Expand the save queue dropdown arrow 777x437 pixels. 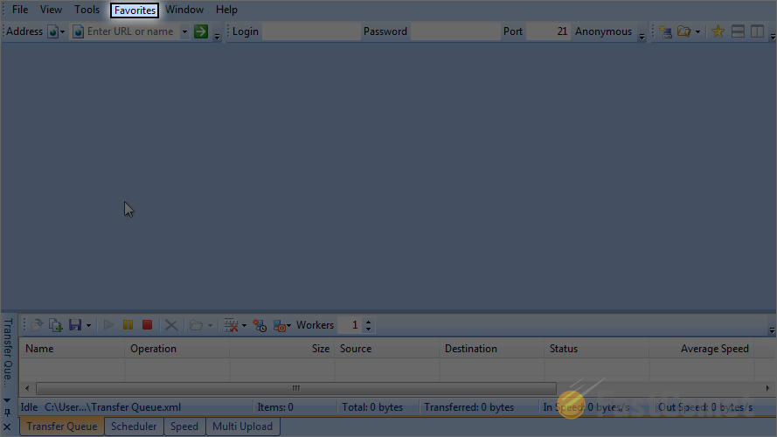coord(88,325)
